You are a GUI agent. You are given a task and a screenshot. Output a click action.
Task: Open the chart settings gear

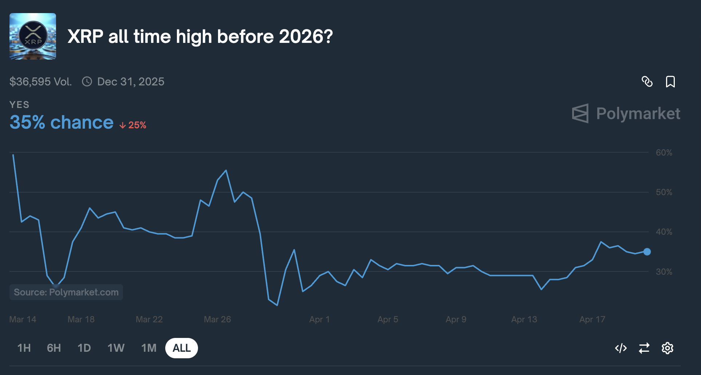667,348
